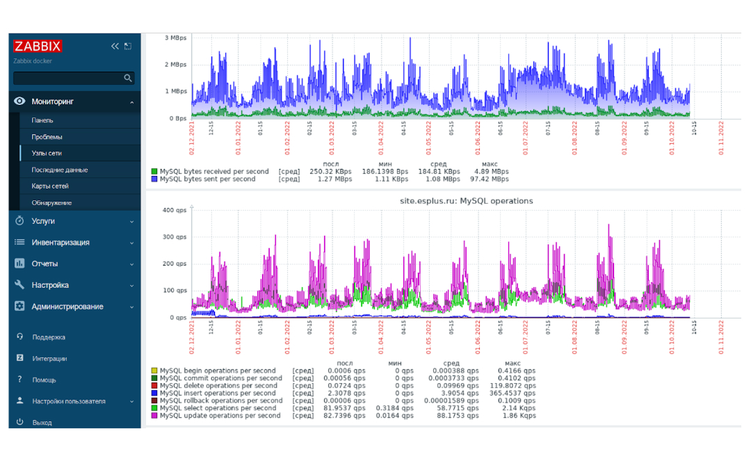This screenshot has height=461, width=751.
Task: Expand the Отчеты menu chevron
Action: (x=131, y=264)
